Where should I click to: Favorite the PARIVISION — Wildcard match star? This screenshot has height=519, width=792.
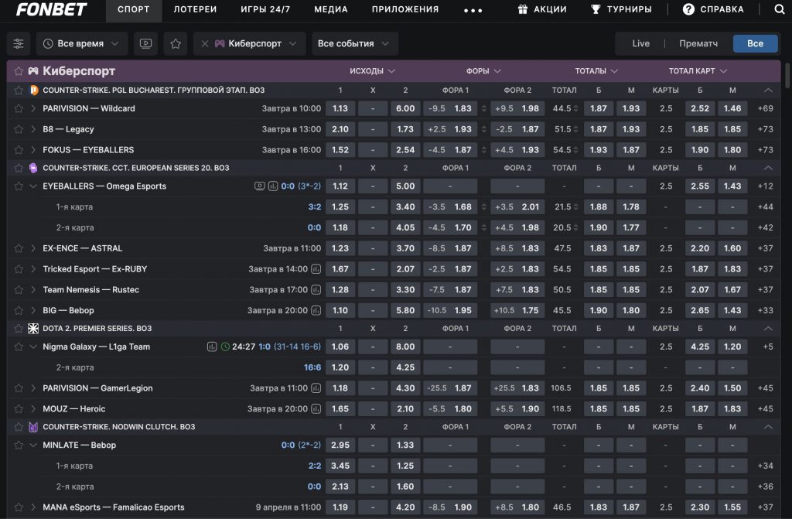click(x=16, y=108)
